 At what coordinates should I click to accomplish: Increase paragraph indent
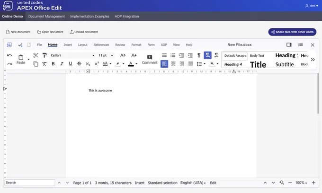tap(181, 55)
